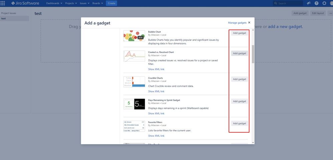Click the user avatar in the header
The height and width of the screenshot is (160, 333).
[x=331, y=3]
